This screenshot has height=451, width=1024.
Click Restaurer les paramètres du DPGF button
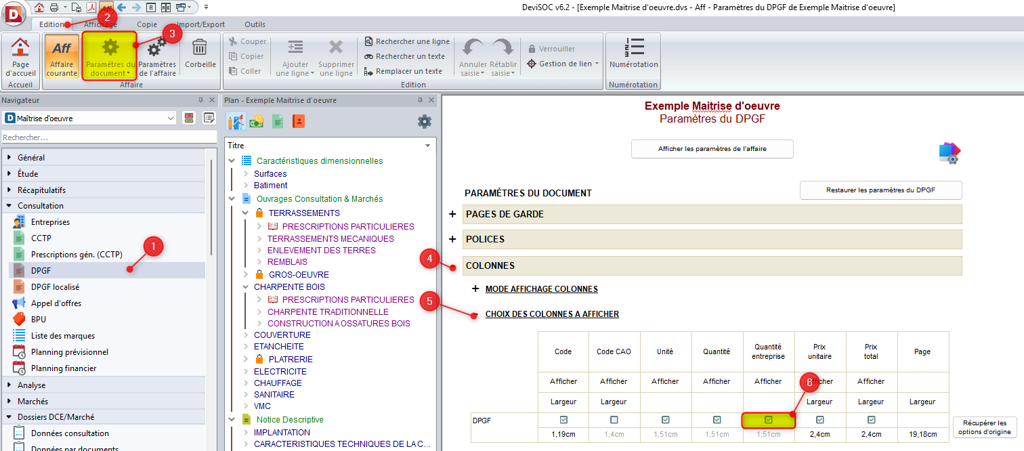pyautogui.click(x=880, y=190)
